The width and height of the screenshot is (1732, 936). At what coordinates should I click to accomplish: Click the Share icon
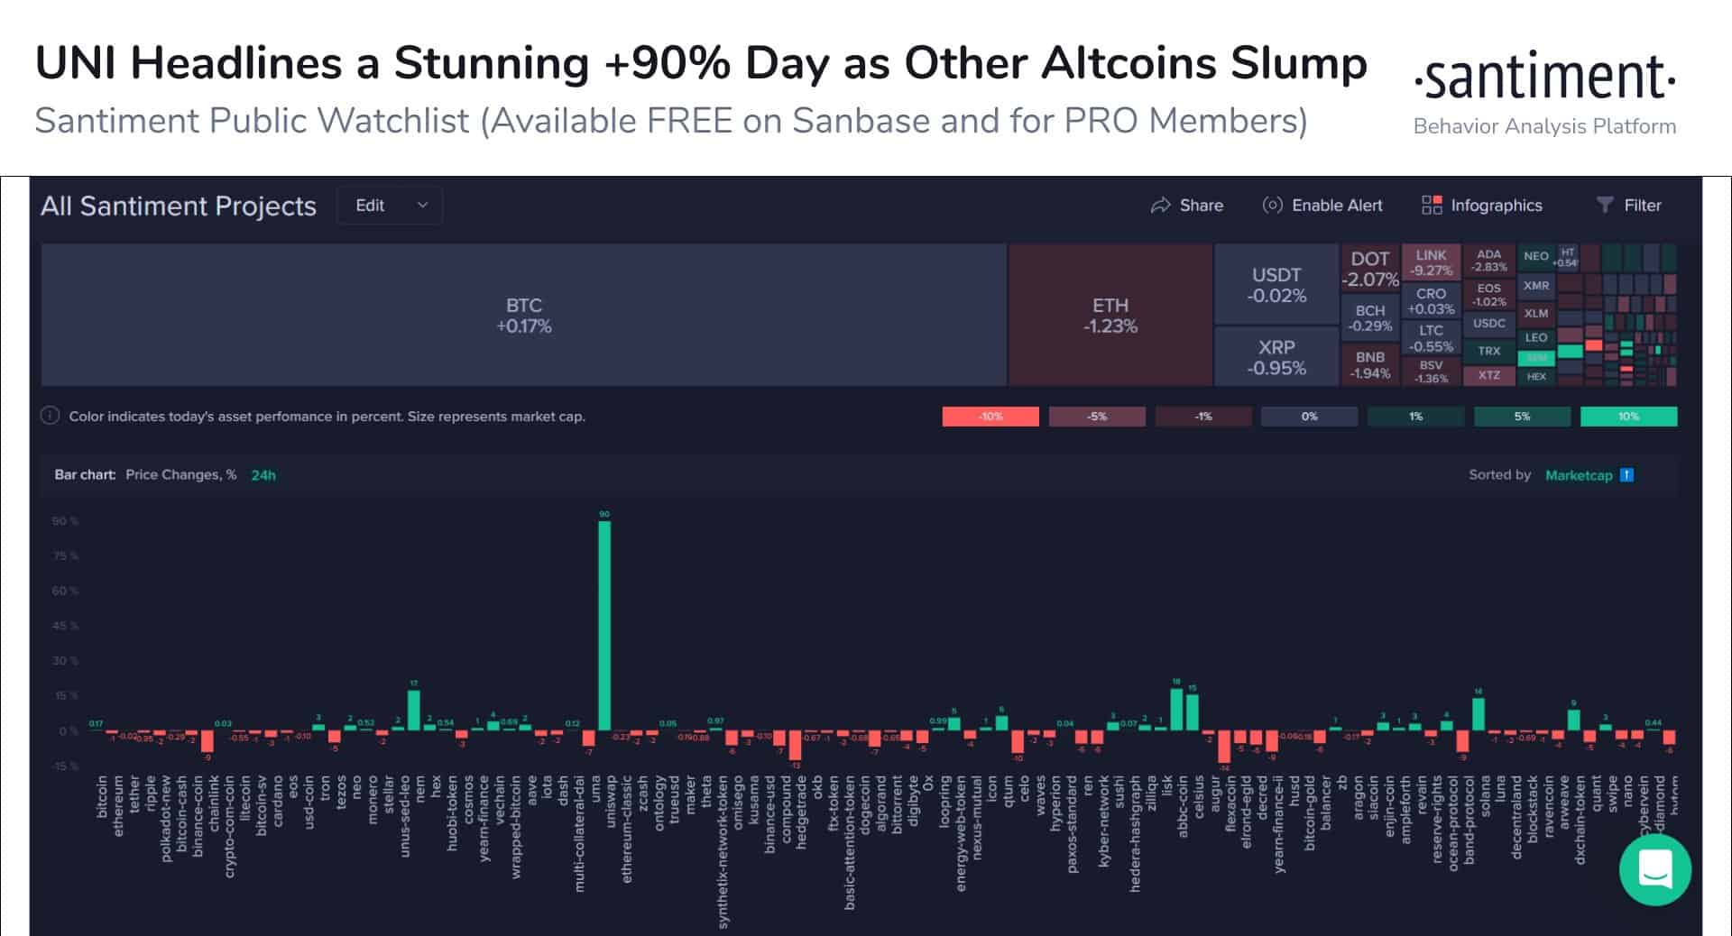tap(1162, 205)
